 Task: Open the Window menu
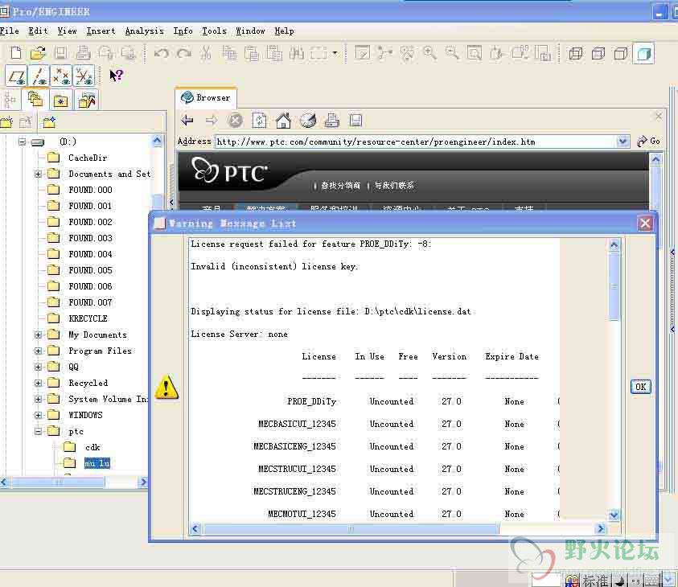[250, 31]
